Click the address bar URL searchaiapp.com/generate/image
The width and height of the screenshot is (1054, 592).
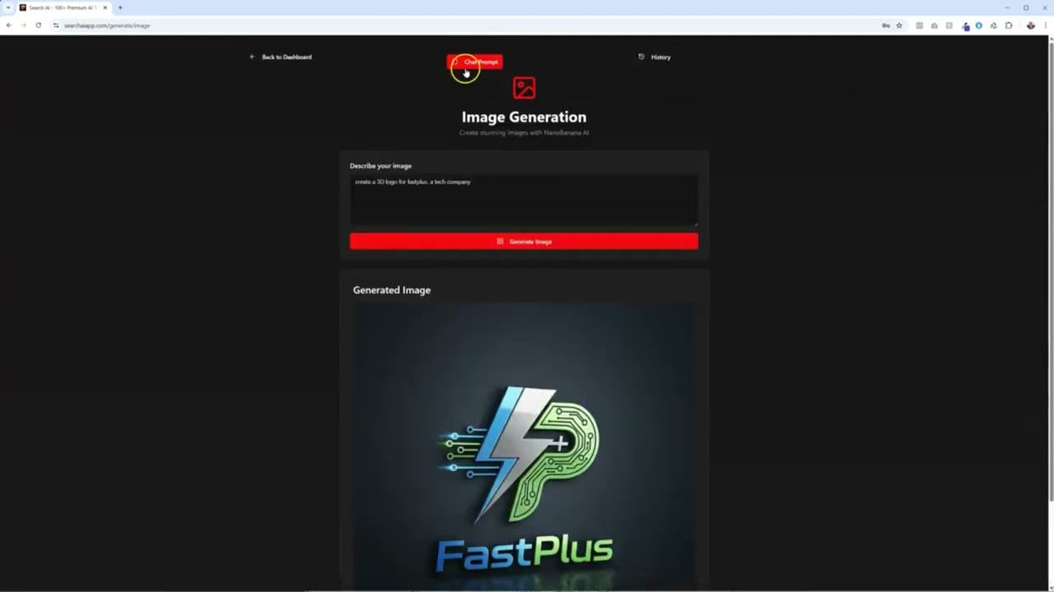pos(107,25)
